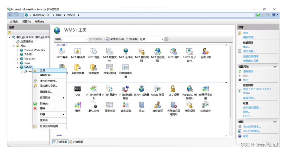This screenshot has height=150, width=285.
Task: Expand the Default Web Site node
Action: (x=18, y=50)
